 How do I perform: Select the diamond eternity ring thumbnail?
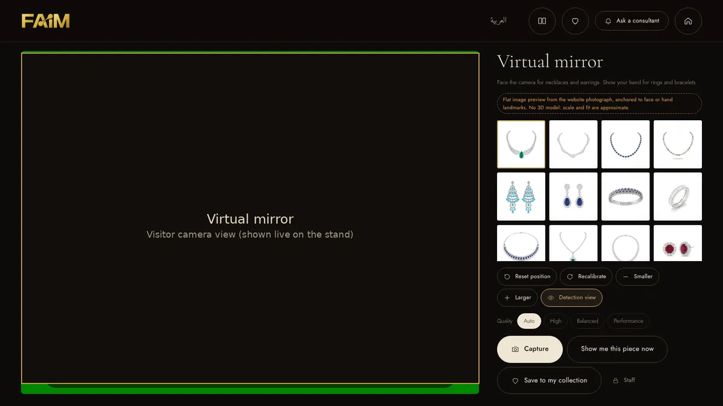678,197
